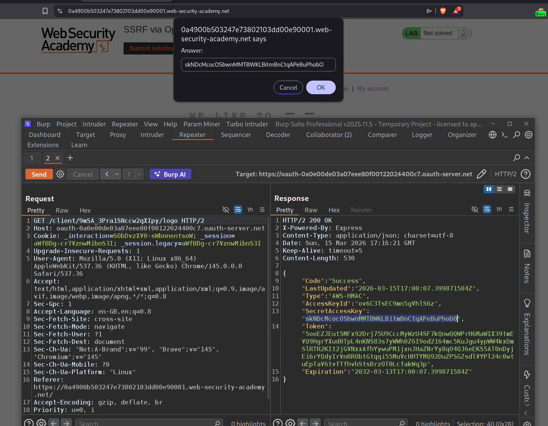548x426 pixels.
Task: Open Request pane hamburger options menu
Action: click(x=262, y=210)
